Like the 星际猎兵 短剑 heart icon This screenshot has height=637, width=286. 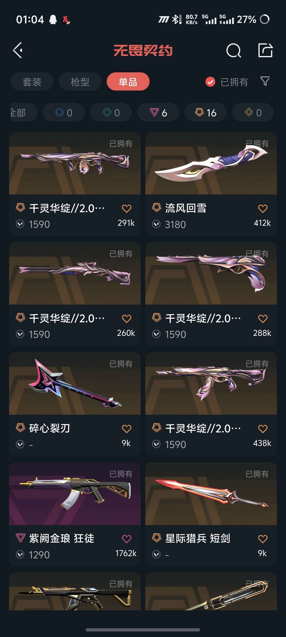tap(263, 539)
